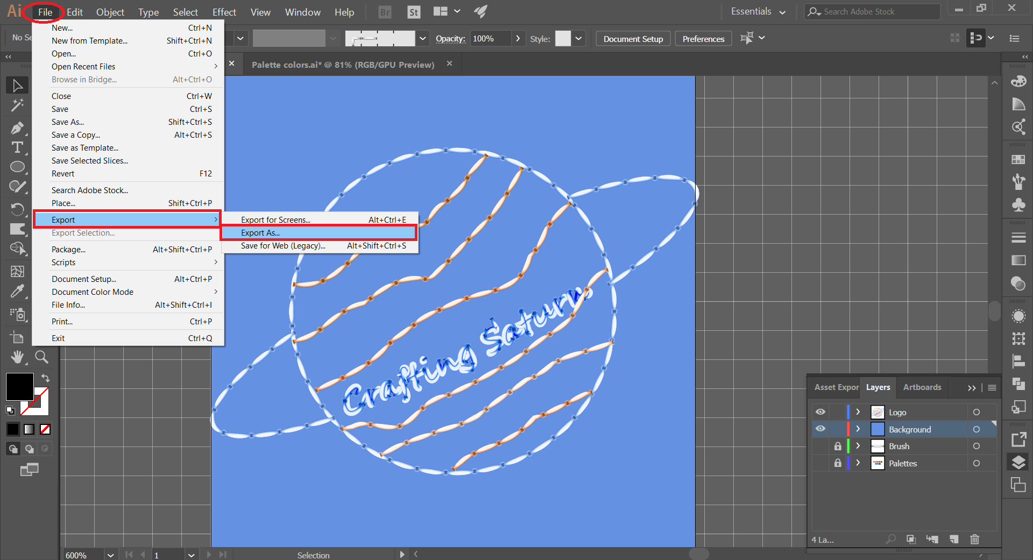Hide the Logo layer eye

pos(820,412)
